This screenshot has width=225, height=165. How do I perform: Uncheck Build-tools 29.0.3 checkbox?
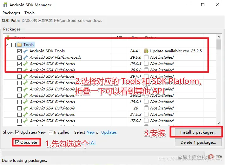point(19,64)
